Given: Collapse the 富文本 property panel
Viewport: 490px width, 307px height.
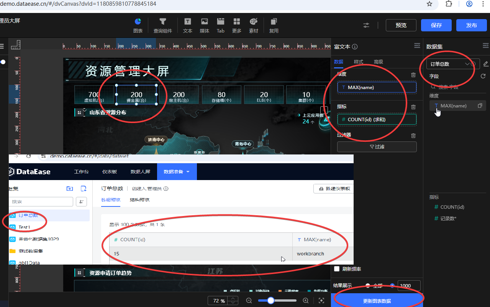Looking at the screenshot, I should click(417, 46).
